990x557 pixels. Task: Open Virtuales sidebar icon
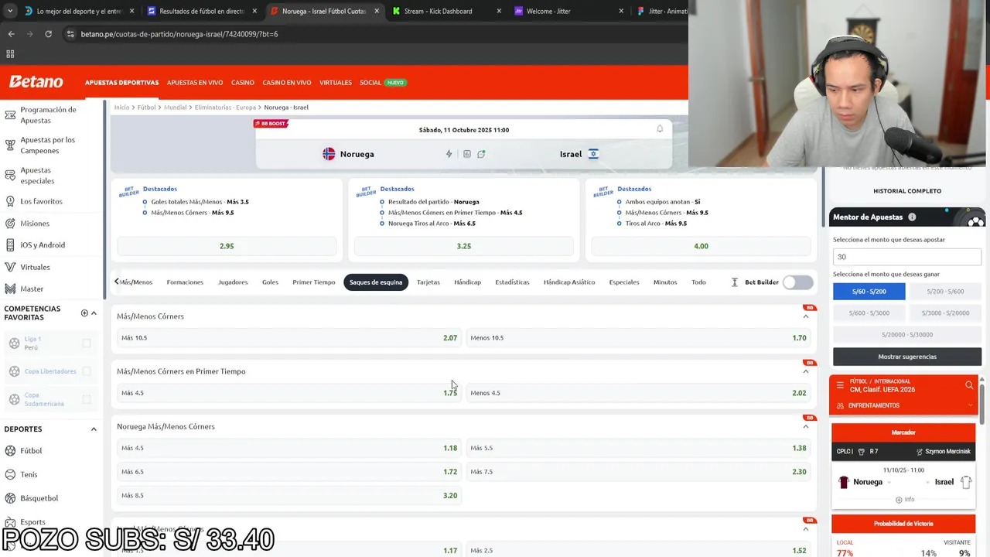point(10,267)
